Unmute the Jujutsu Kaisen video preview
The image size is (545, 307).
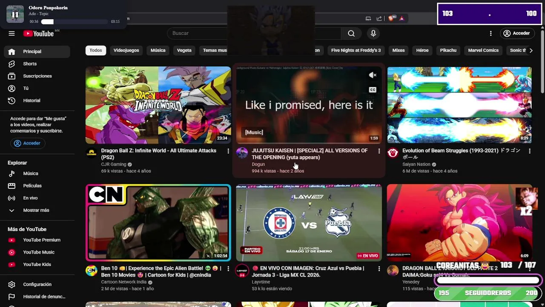point(373,75)
